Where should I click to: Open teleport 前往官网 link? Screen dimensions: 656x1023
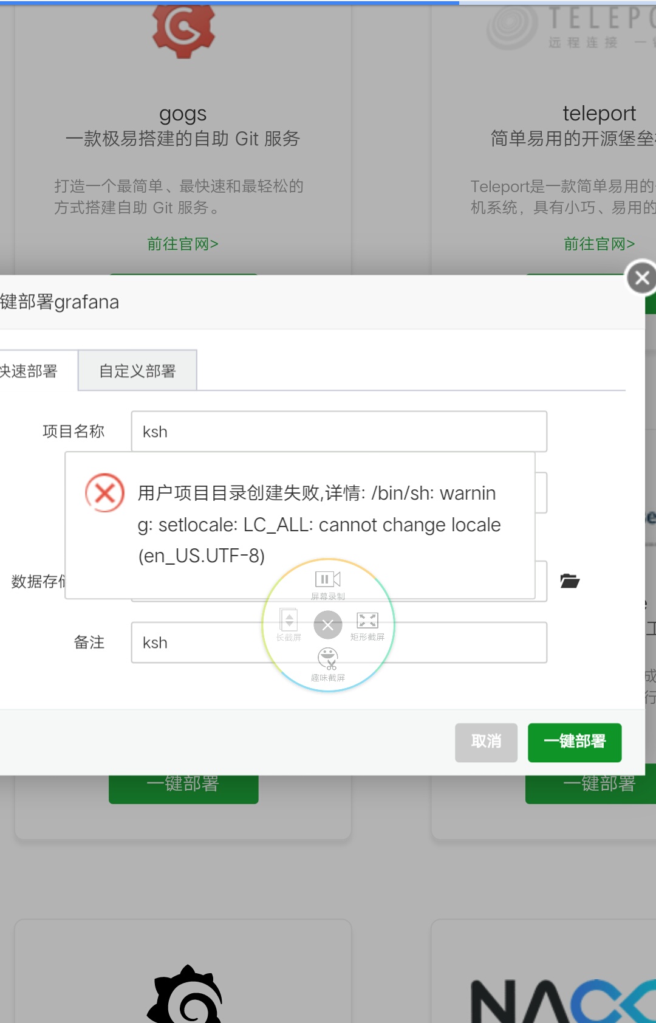600,244
